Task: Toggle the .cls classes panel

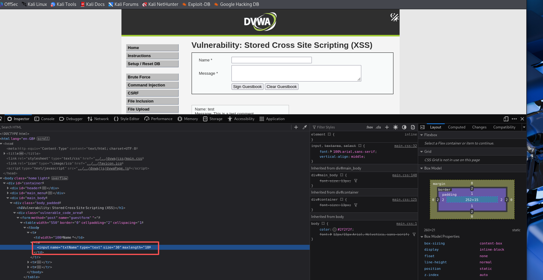Action: click(379, 127)
